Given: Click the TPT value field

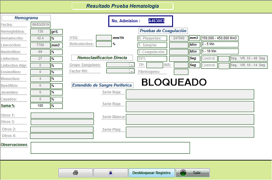Looking at the screenshot, I should pyautogui.click(x=179, y=59).
